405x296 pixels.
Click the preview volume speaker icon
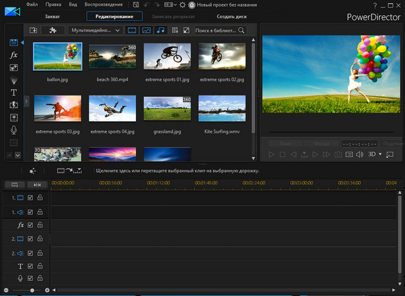tap(359, 154)
